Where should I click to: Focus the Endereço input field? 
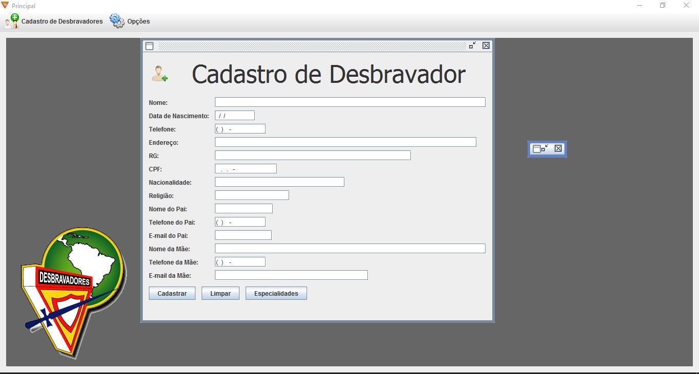[345, 142]
